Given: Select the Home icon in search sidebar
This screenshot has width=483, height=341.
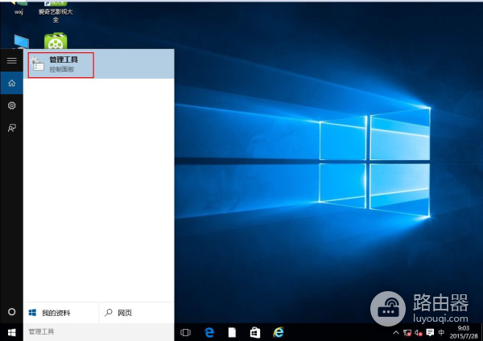Looking at the screenshot, I should click(x=11, y=83).
